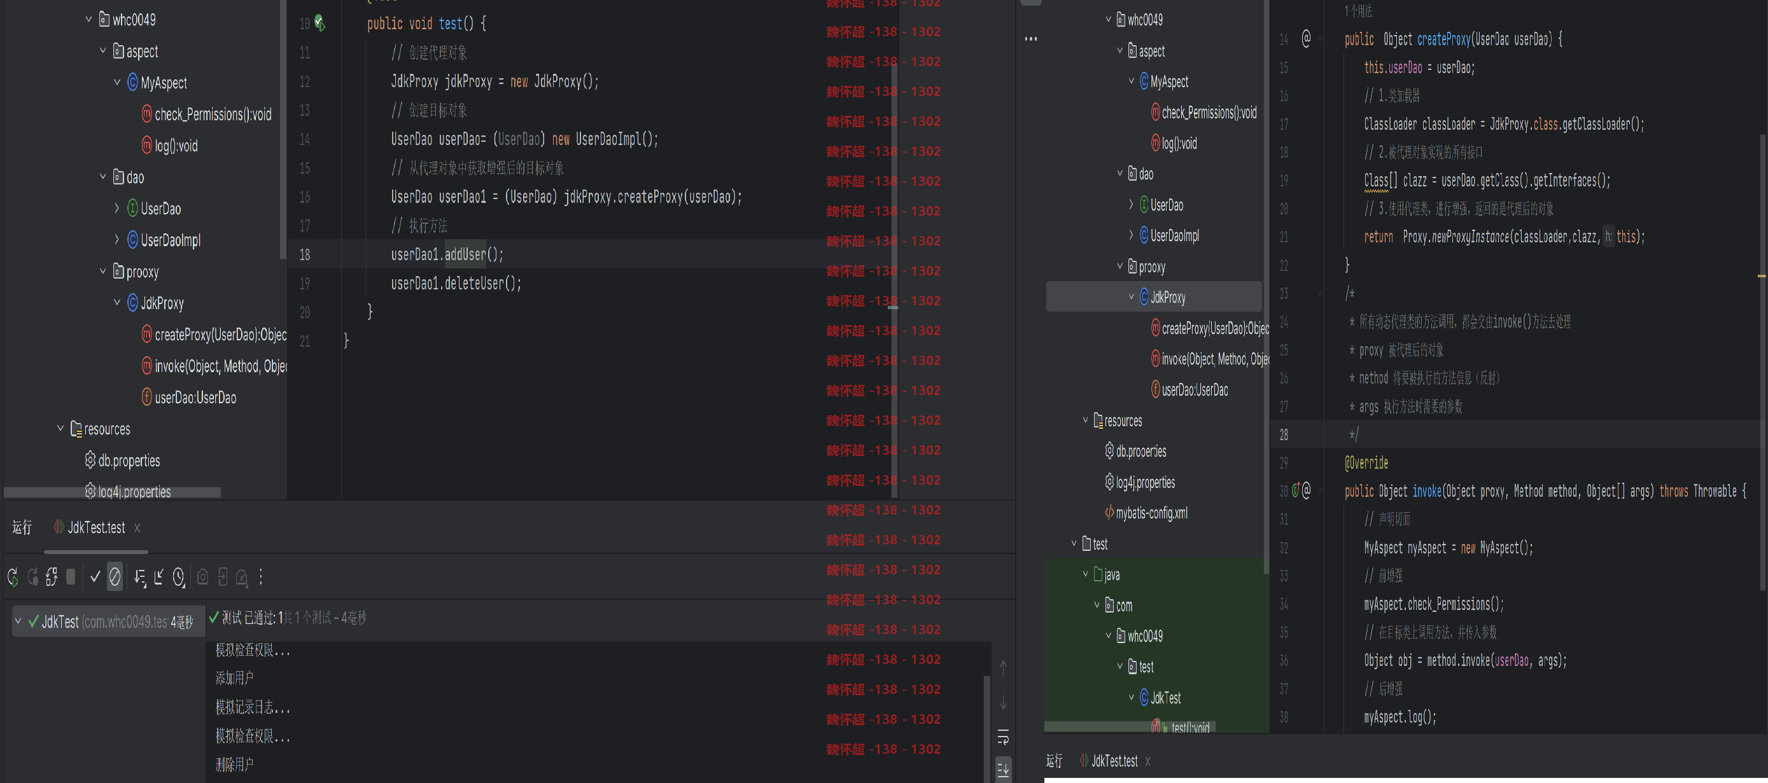Click the @ gutter icon at line 14

[1306, 38]
